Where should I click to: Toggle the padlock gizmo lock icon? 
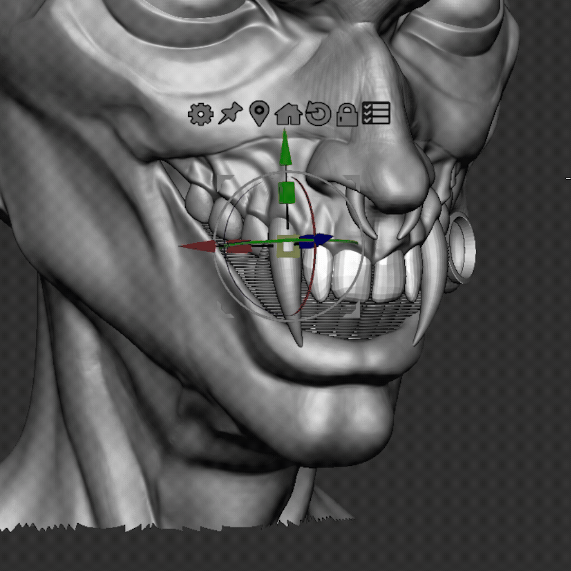347,115
